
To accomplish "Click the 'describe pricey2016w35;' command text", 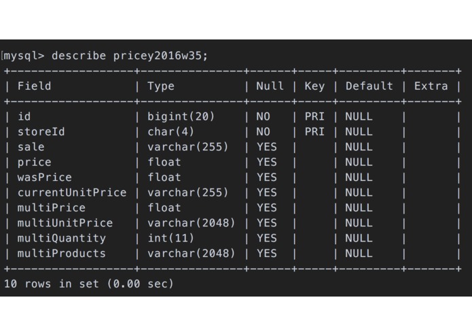I will (130, 56).
